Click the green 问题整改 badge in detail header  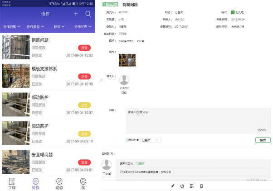coord(110,5)
